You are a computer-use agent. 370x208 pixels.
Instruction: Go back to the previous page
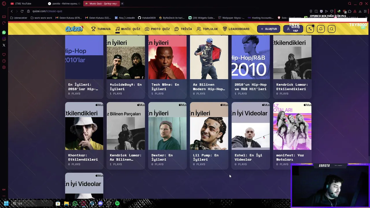coord(12,11)
